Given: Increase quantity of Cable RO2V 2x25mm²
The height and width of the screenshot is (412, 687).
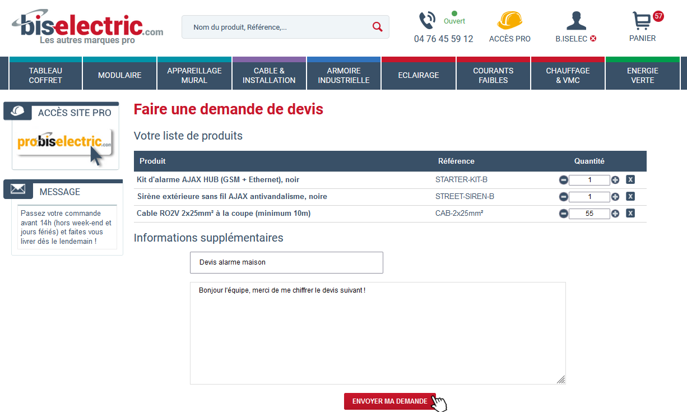Looking at the screenshot, I should [615, 214].
